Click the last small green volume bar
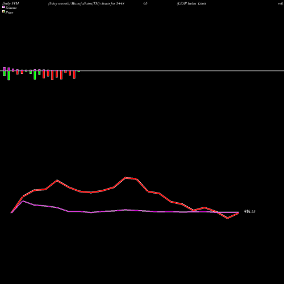The width and height of the screenshot is (284, 284). tap(79, 71)
